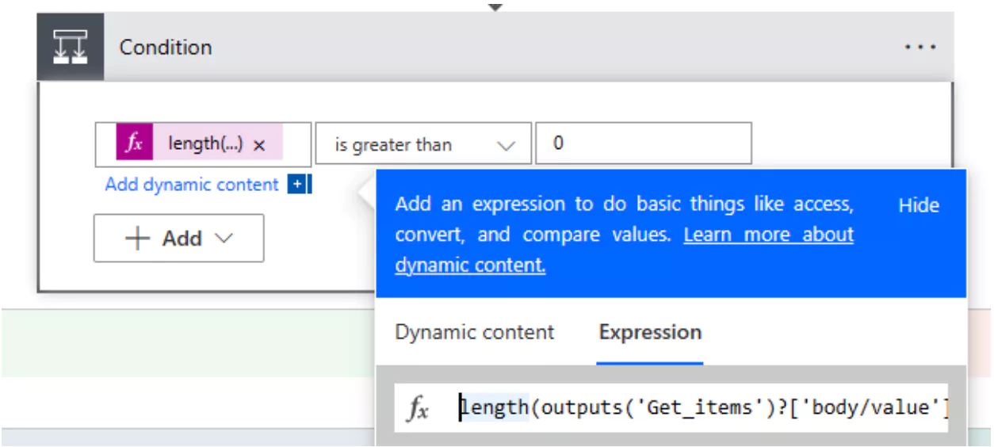Select the length(...) token in condition

click(205, 144)
